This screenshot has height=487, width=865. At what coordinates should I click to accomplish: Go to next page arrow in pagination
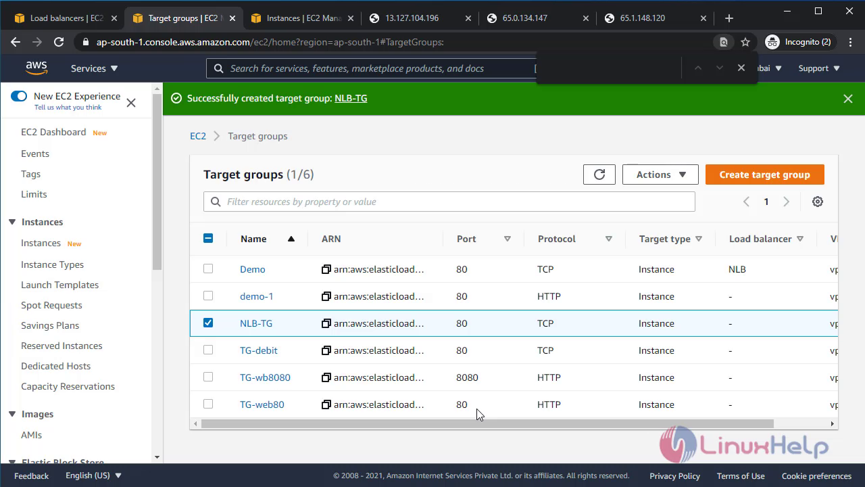pos(786,202)
